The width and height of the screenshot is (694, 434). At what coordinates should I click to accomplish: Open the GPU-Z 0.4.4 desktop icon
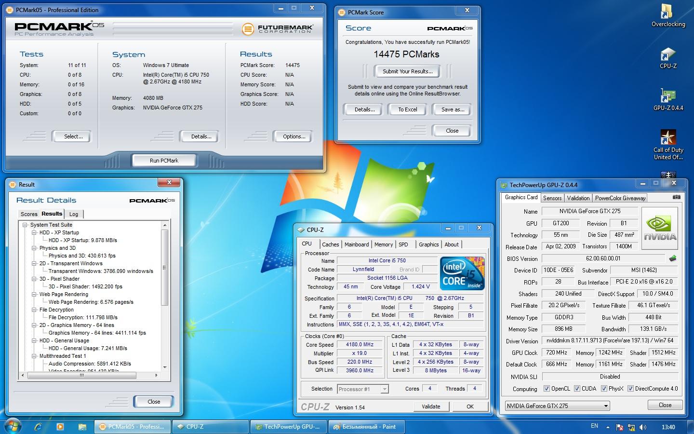tap(668, 100)
